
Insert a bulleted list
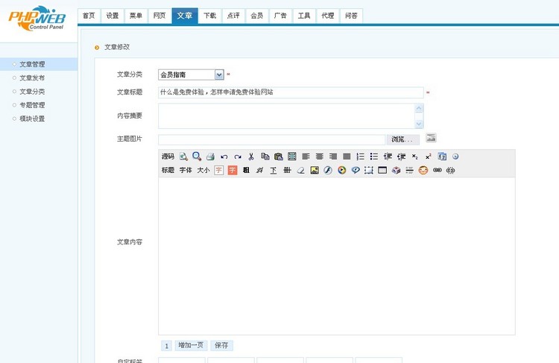(x=374, y=157)
